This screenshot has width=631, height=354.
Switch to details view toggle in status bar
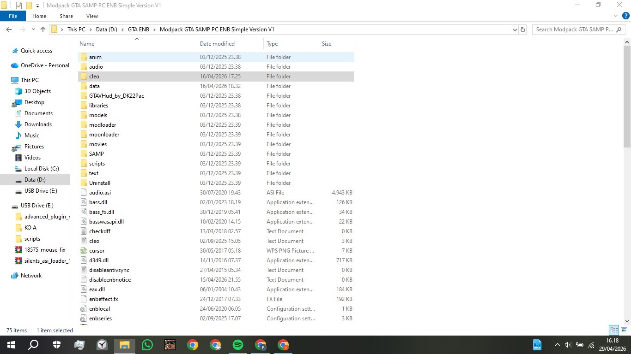(614, 330)
